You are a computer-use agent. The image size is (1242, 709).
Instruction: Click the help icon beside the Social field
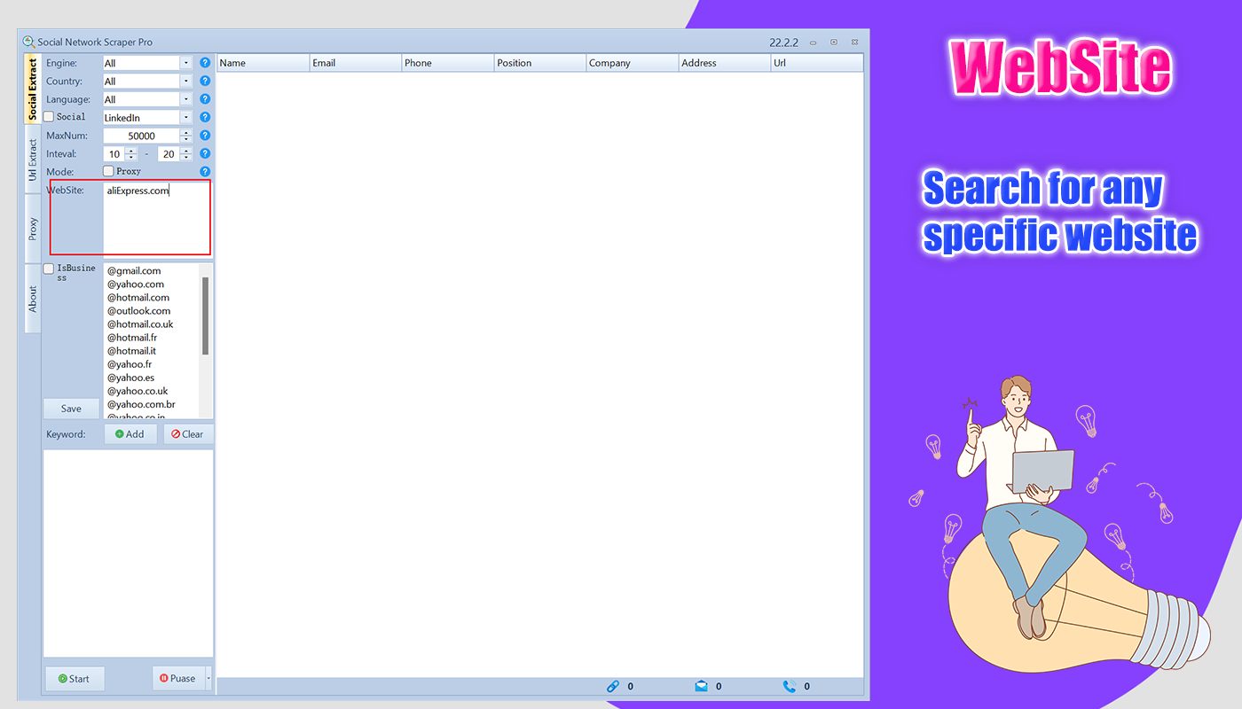pyautogui.click(x=205, y=116)
